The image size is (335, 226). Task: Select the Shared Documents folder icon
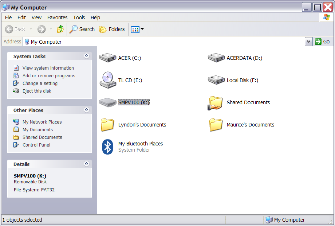[x=216, y=103]
